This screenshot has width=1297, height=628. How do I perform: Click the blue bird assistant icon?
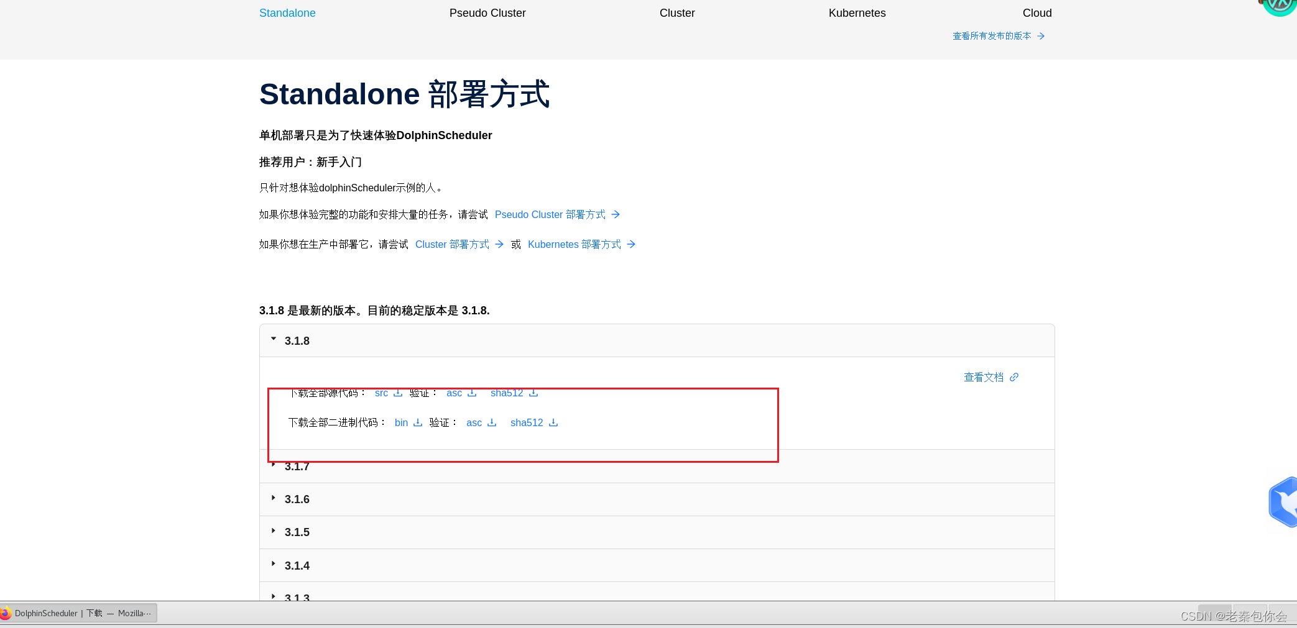coord(1283,502)
